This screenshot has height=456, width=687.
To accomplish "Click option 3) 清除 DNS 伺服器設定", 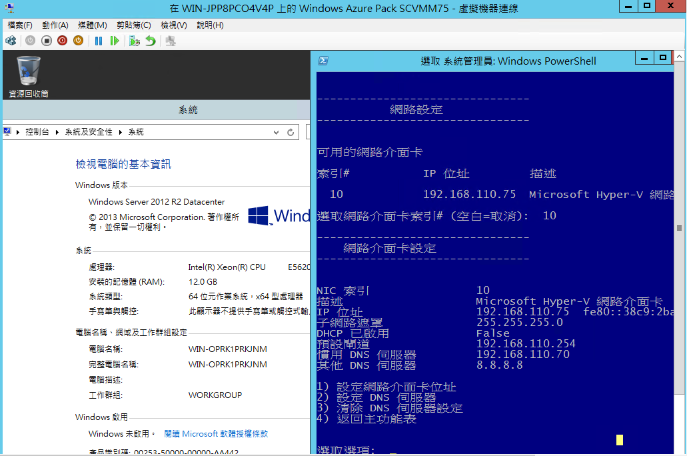I will 390,408.
